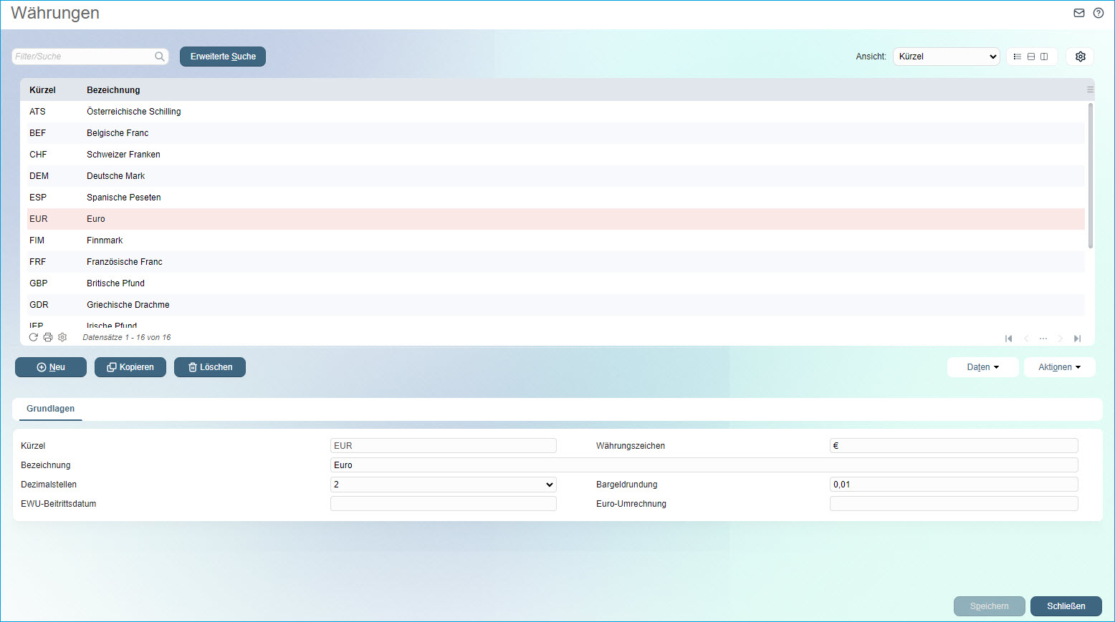Switch to horizontal split view layout icon
The width and height of the screenshot is (1115, 622).
point(1031,57)
